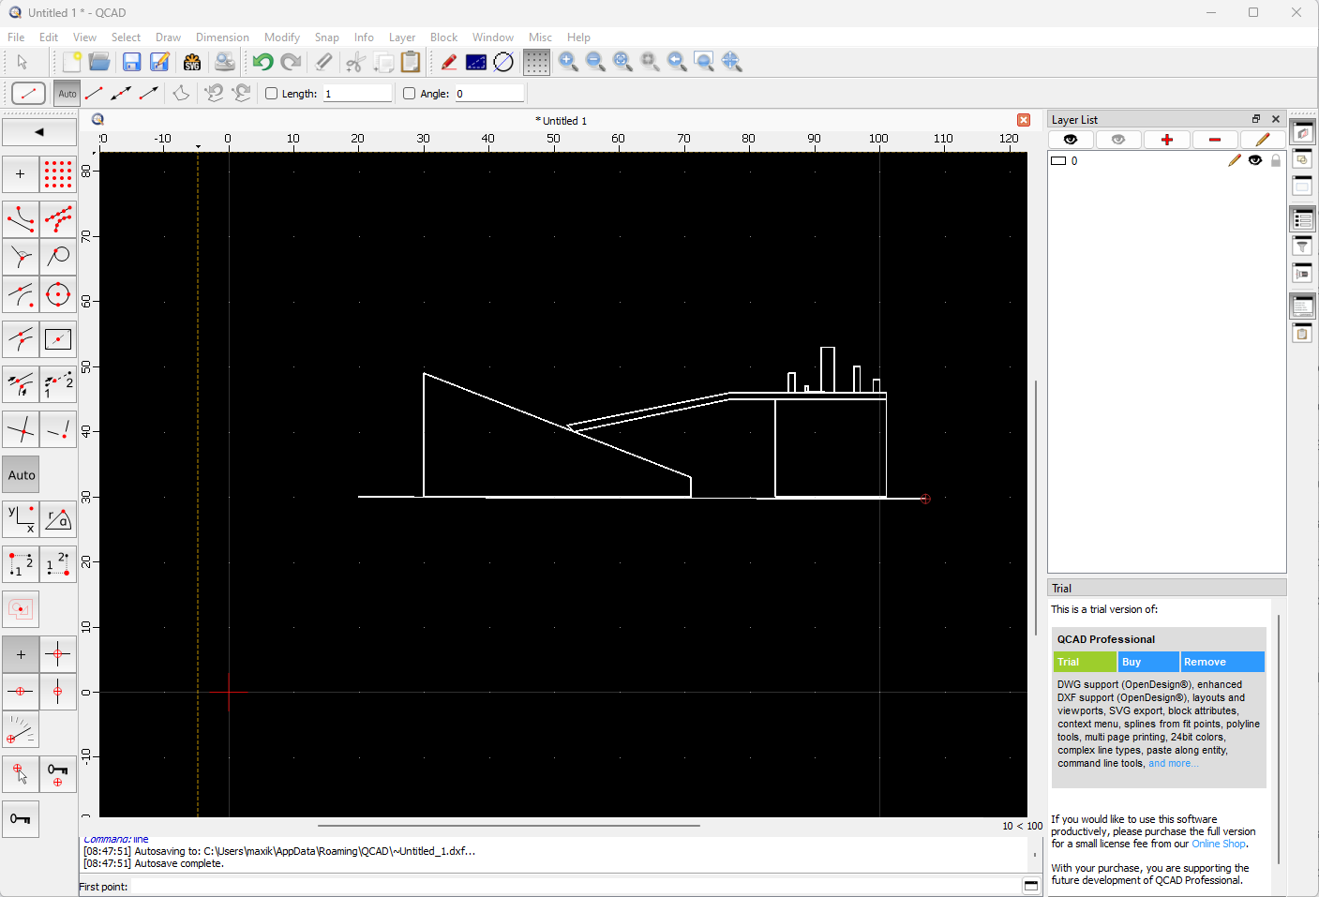Toggle draft mode with the red pencil icon
This screenshot has width=1319, height=897.
click(448, 62)
